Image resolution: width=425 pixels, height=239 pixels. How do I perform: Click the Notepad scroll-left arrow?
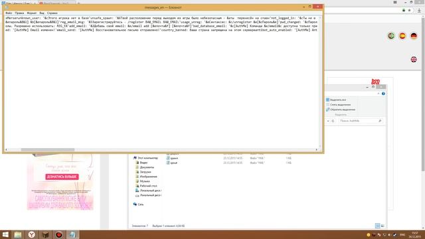coord(6,149)
